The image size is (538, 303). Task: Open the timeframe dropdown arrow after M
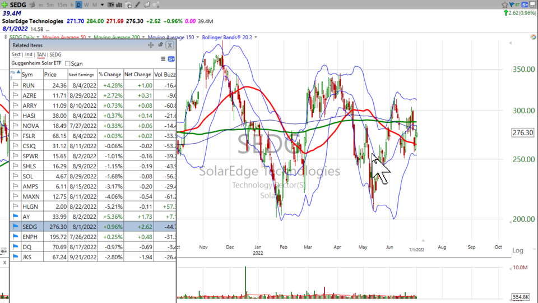click(103, 5)
